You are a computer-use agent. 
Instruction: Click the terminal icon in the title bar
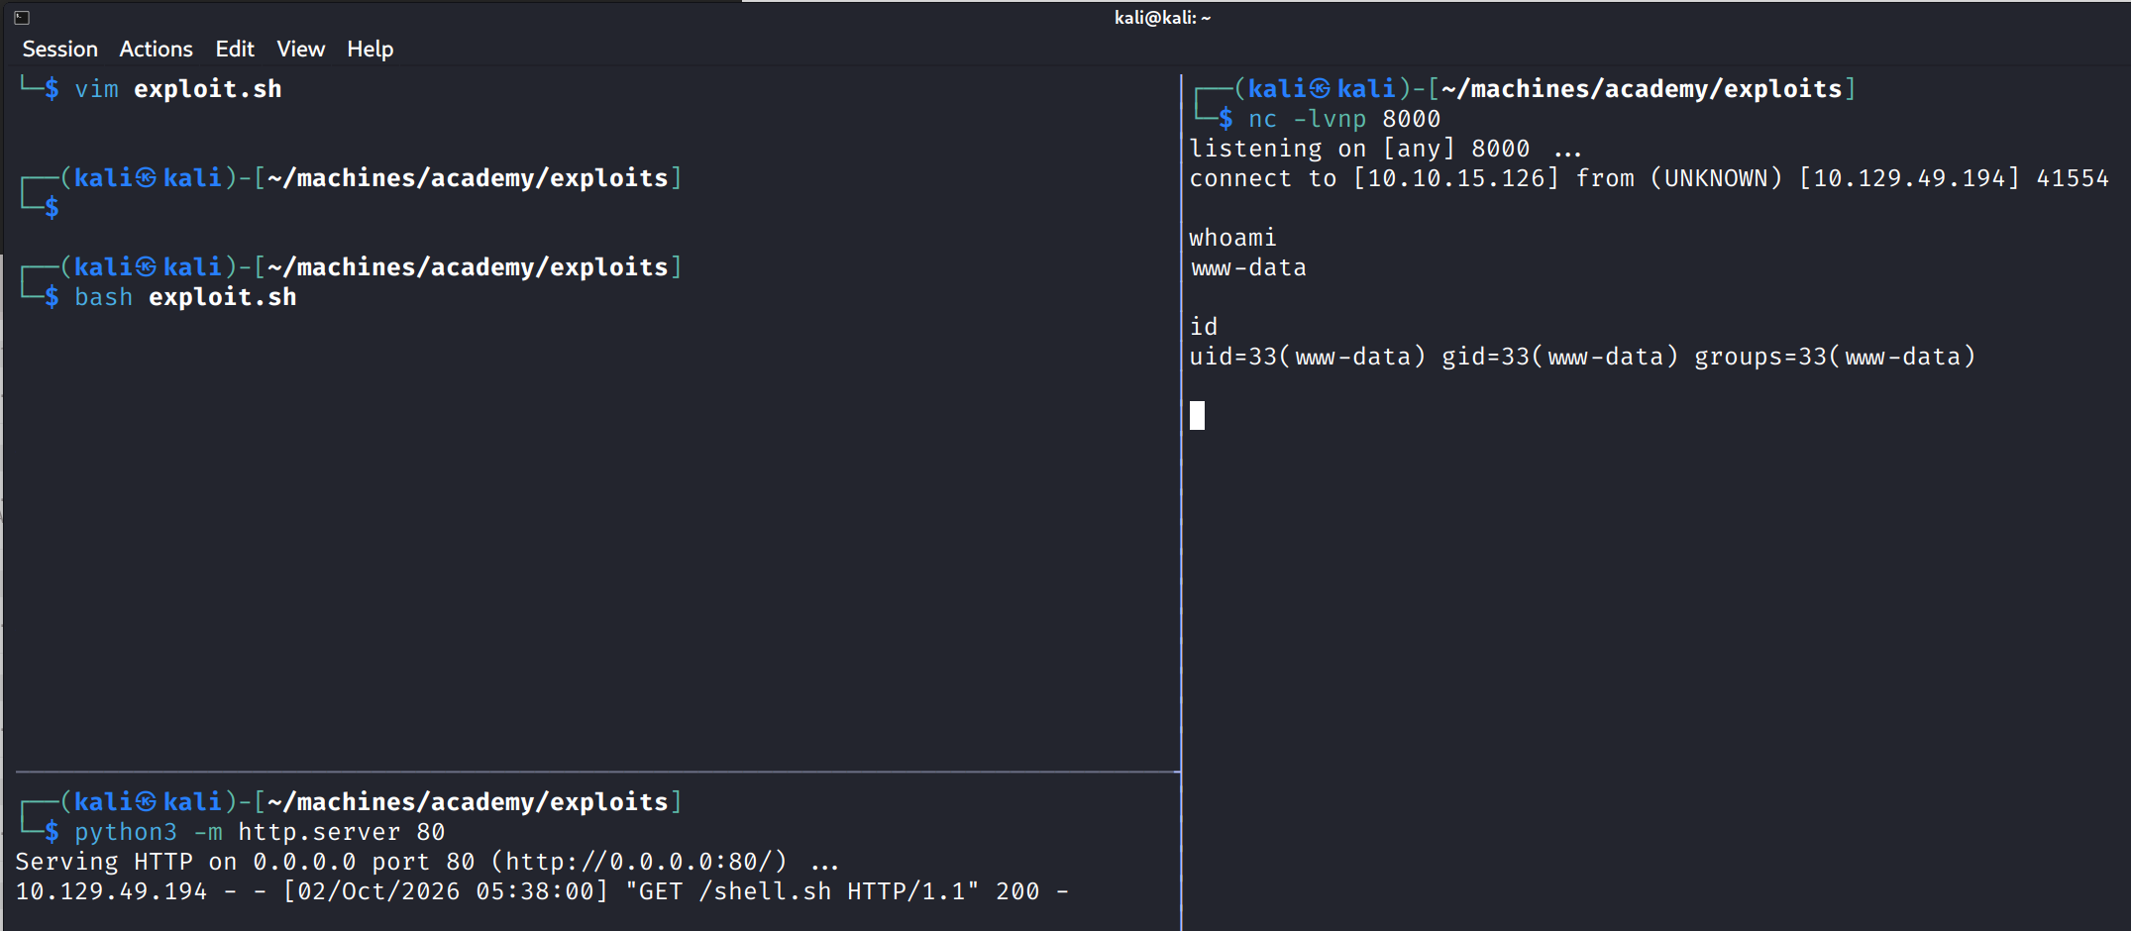[22, 17]
